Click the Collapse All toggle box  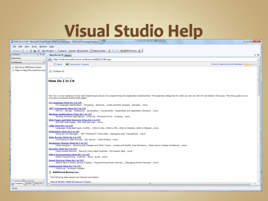click(x=51, y=71)
